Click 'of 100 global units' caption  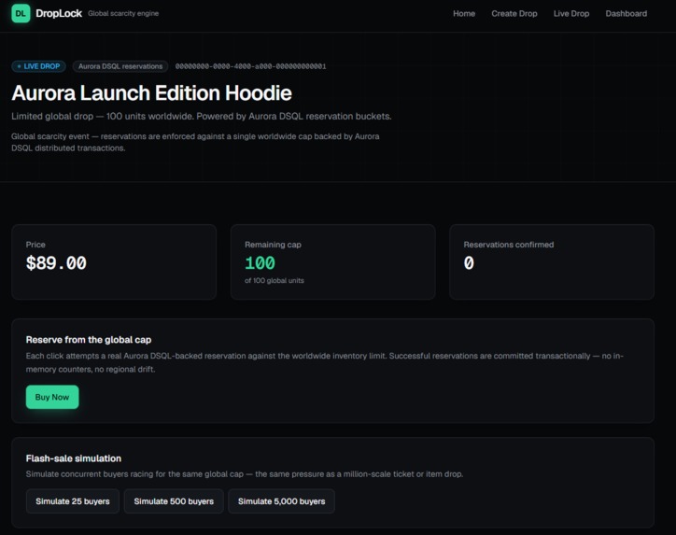[x=275, y=281]
